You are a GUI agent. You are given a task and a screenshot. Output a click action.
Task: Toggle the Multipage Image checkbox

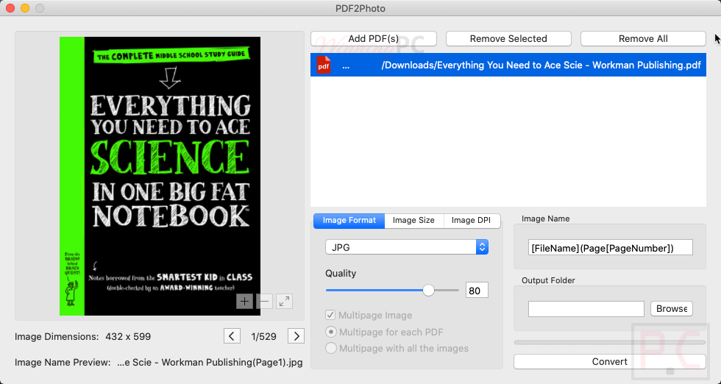(330, 315)
